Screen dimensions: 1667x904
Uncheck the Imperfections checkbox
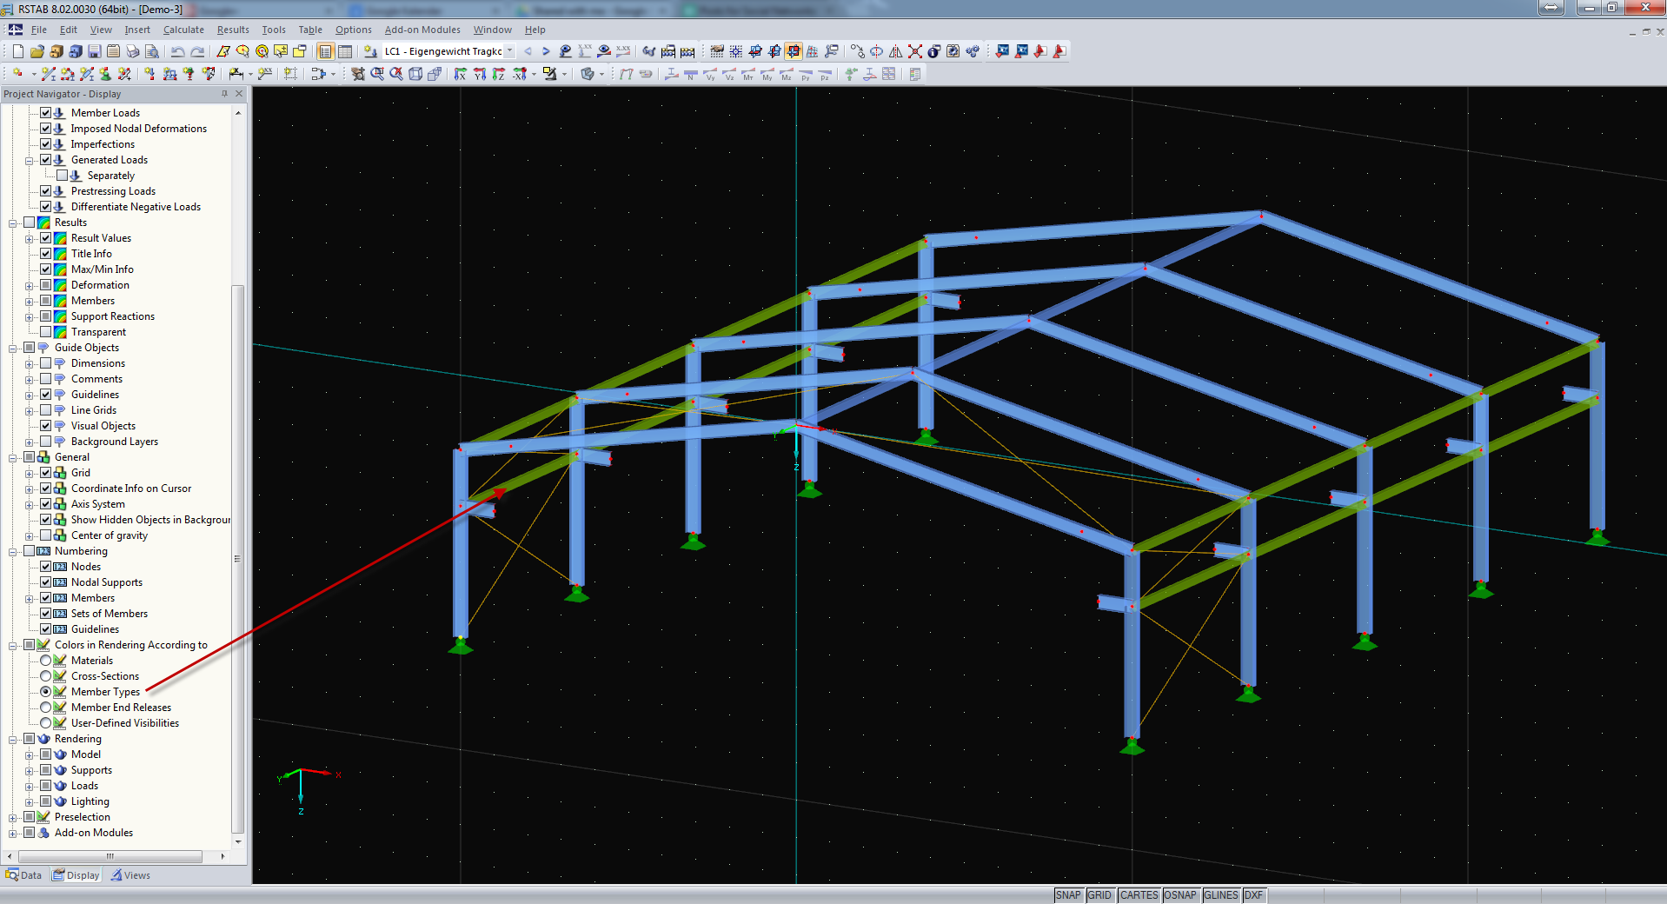click(46, 143)
